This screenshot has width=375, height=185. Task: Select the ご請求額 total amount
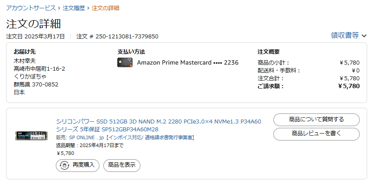pyautogui.click(x=349, y=86)
